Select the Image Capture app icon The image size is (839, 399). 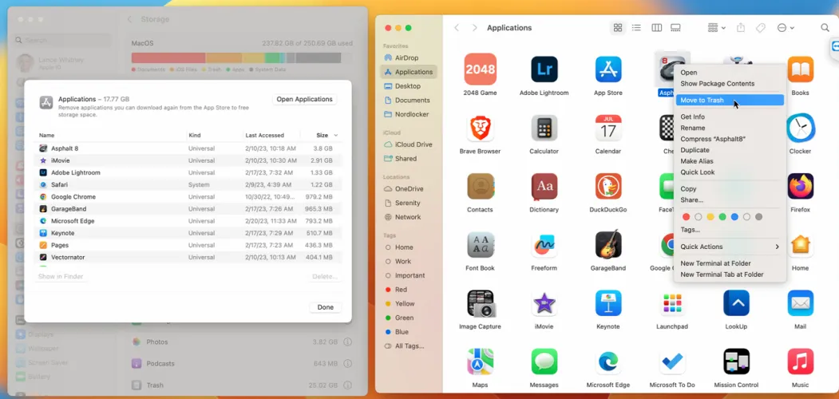[x=480, y=304]
